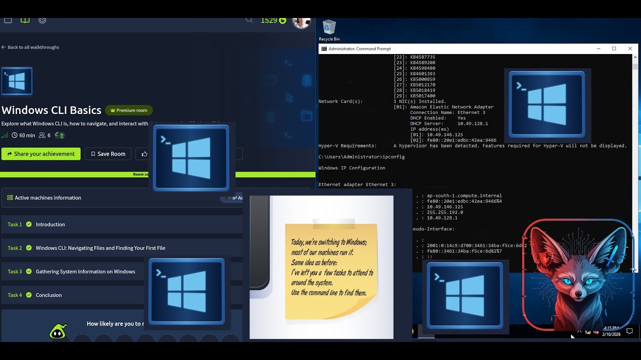
Task: Click the green room completion progress bar
Action: click(x=158, y=174)
